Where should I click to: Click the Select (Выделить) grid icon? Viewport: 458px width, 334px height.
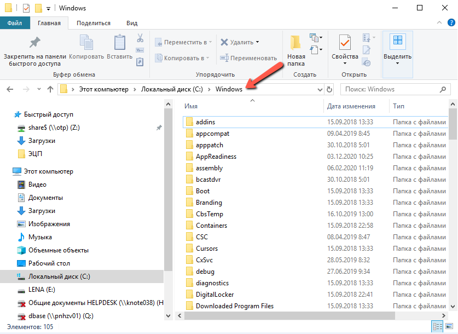[x=398, y=42]
